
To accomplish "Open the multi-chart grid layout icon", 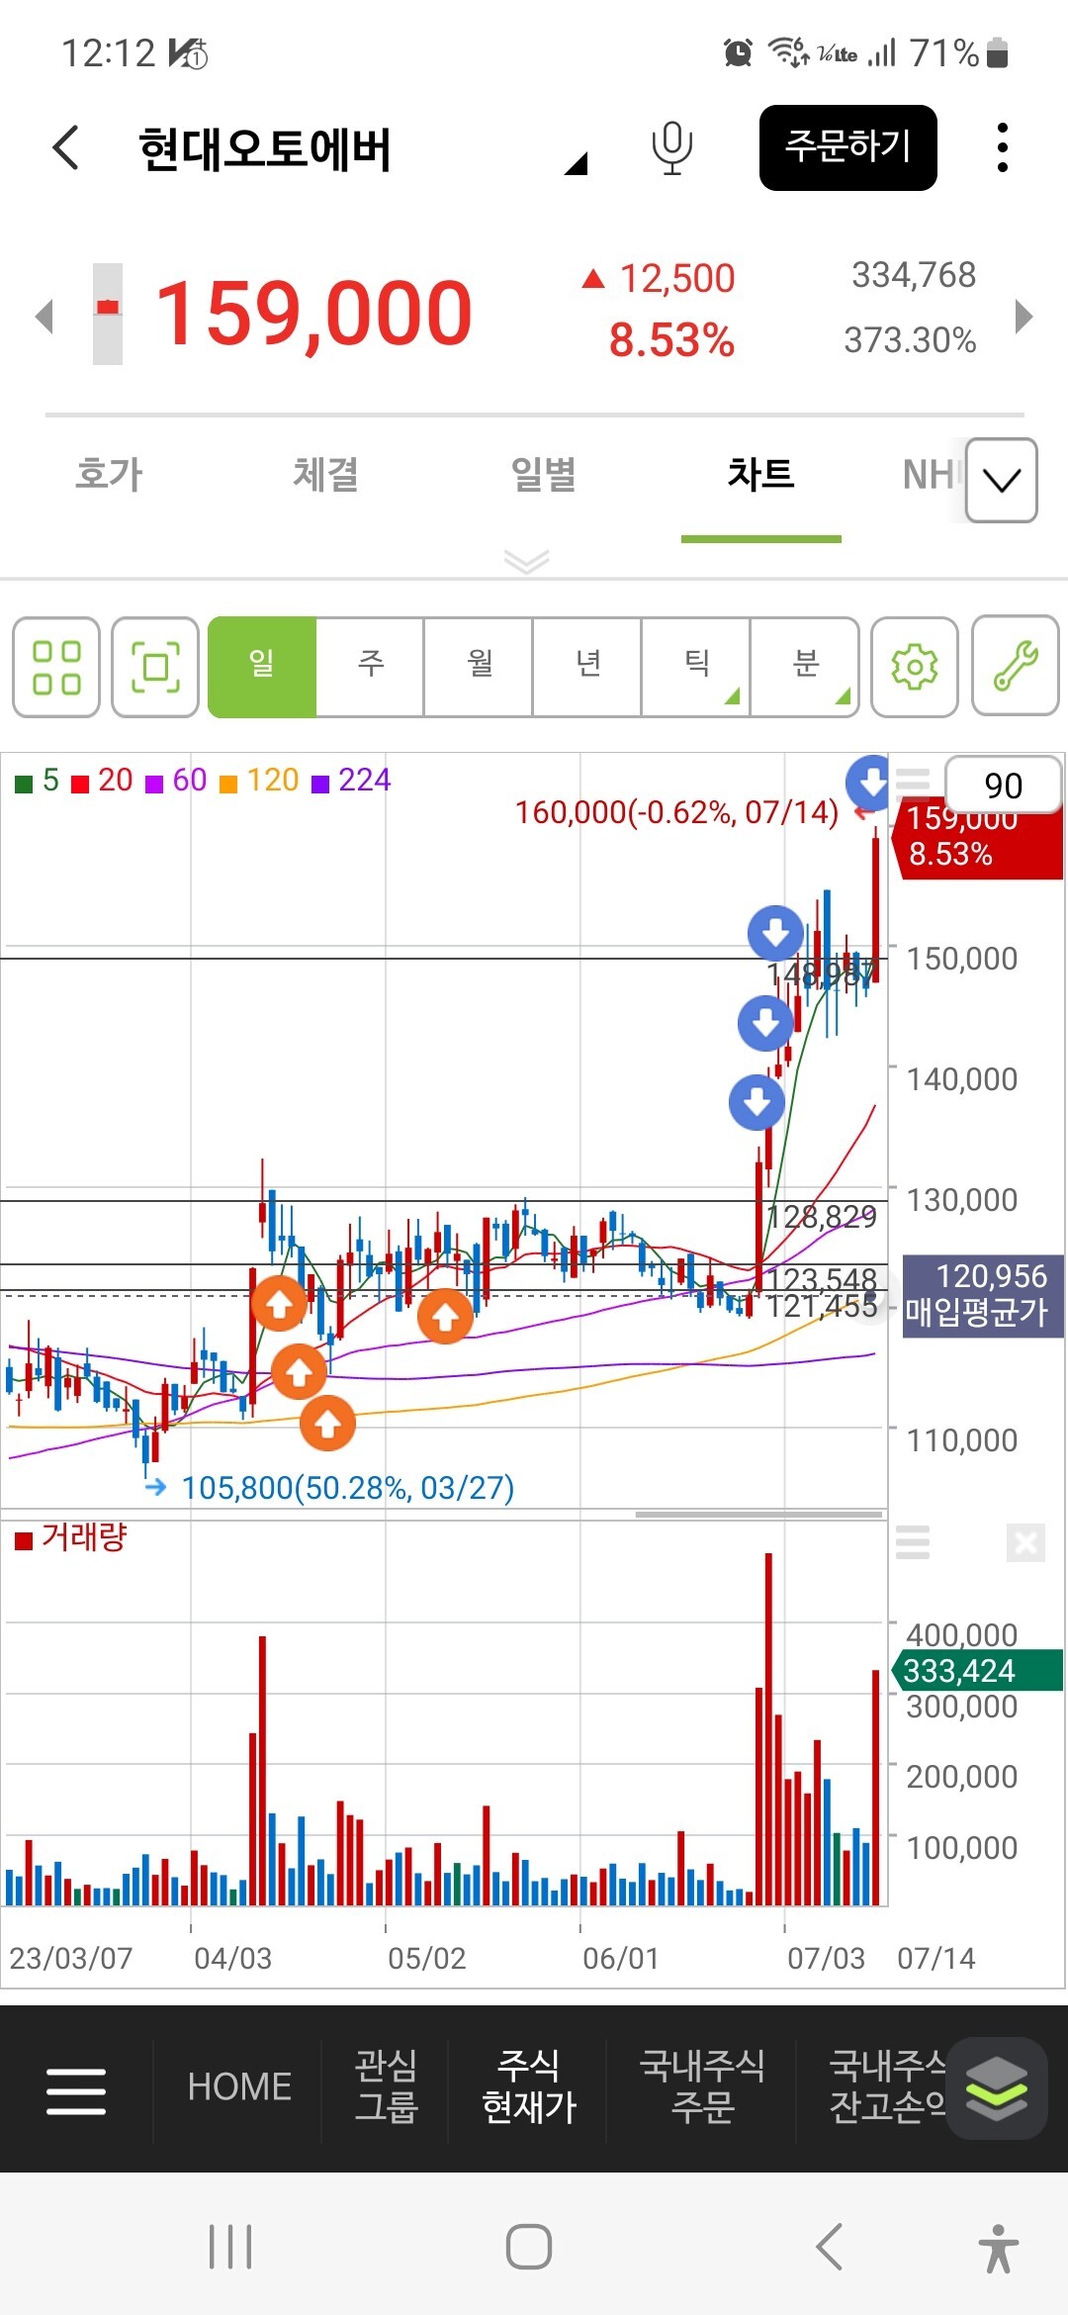I will pyautogui.click(x=56, y=667).
